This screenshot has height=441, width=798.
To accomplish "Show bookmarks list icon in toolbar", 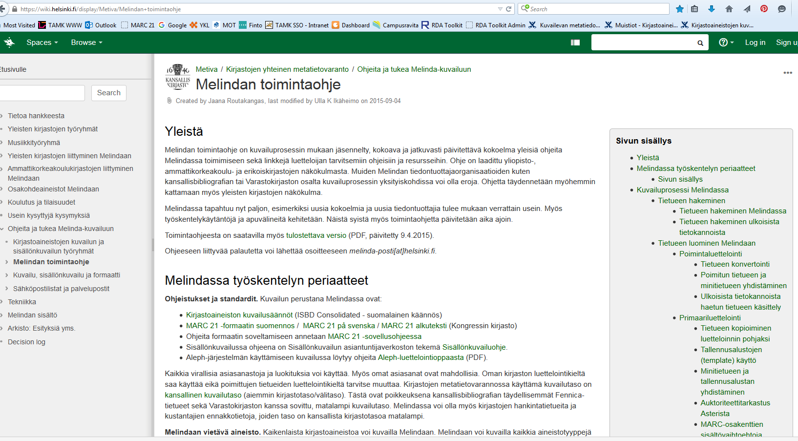I will point(694,9).
